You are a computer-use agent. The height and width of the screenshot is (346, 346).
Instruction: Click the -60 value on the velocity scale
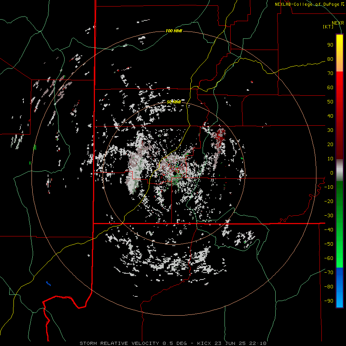point(329,258)
